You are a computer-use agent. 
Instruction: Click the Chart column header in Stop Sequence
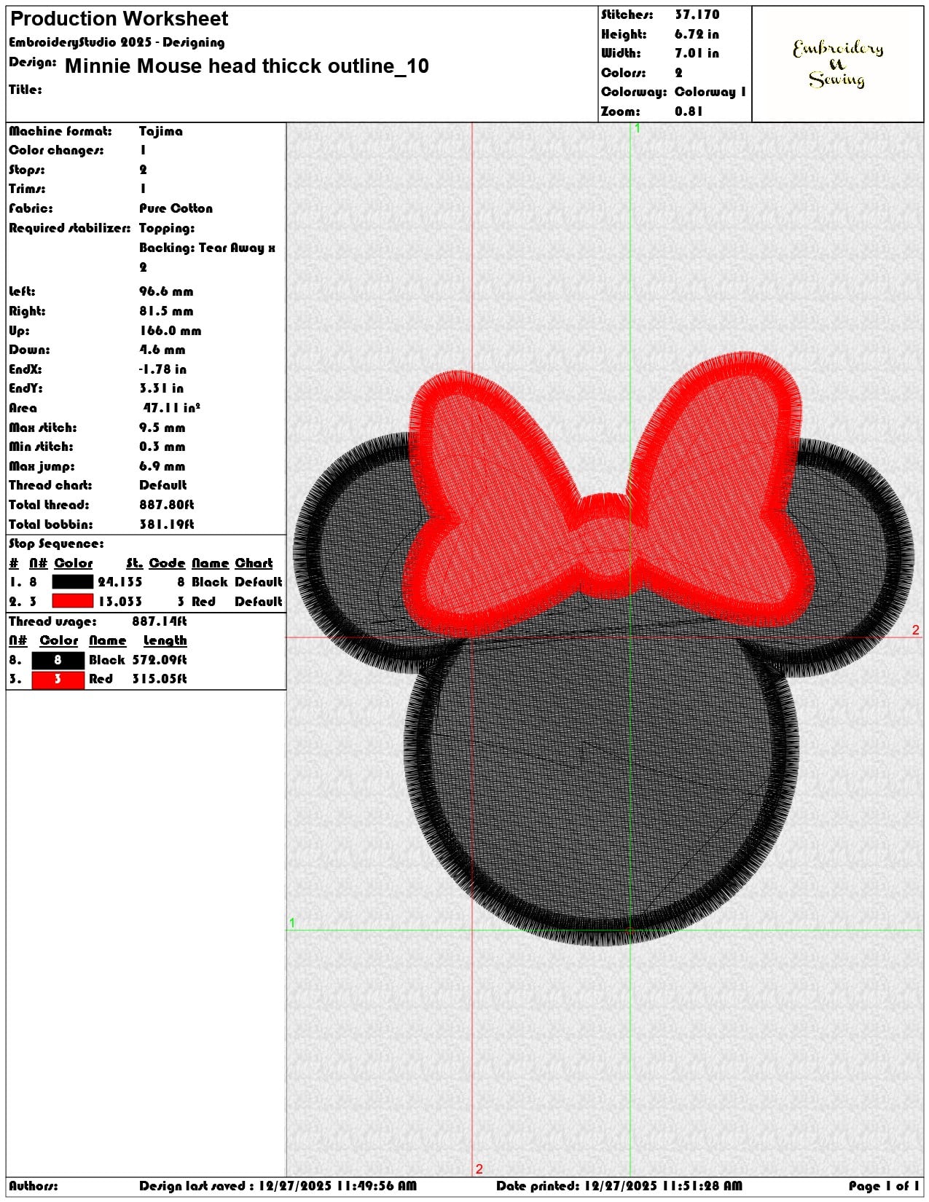pyautogui.click(x=254, y=563)
